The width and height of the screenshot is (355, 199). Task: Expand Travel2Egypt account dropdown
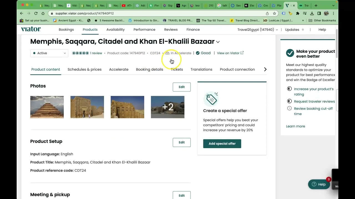coord(258,30)
